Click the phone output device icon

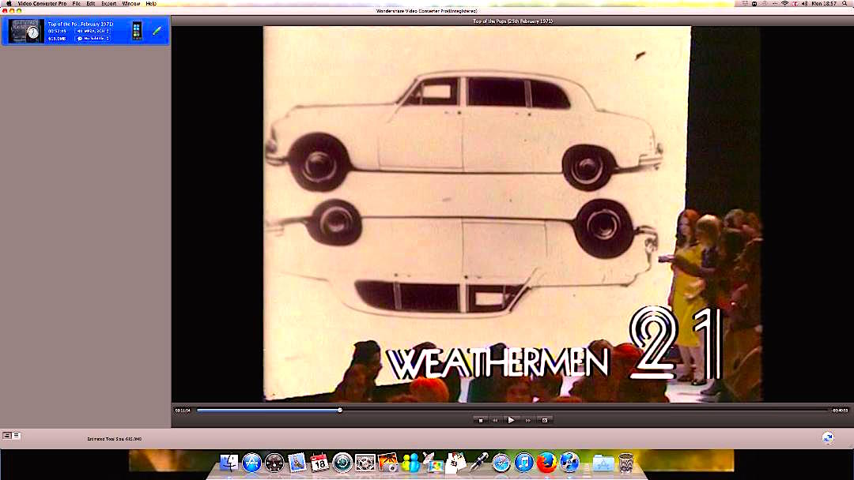coord(137,31)
